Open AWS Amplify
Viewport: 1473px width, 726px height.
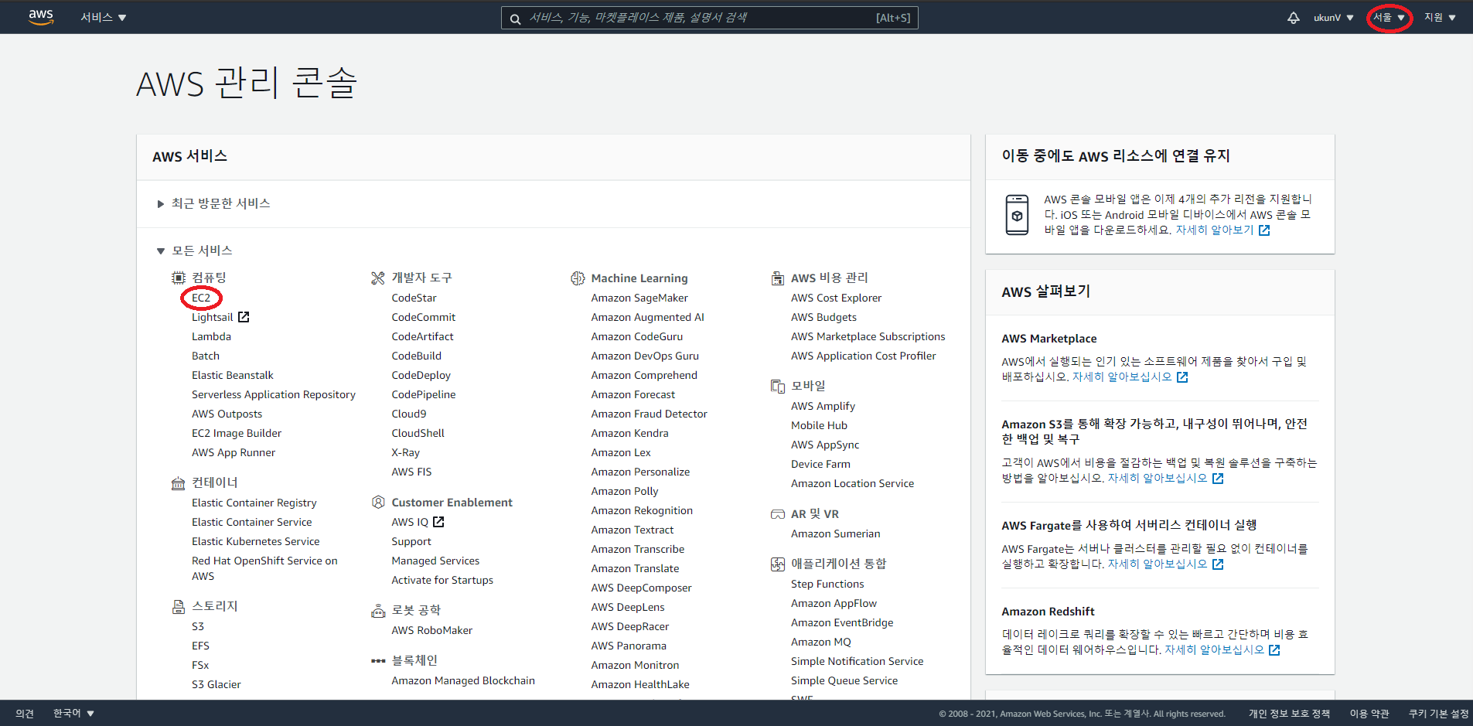823,406
